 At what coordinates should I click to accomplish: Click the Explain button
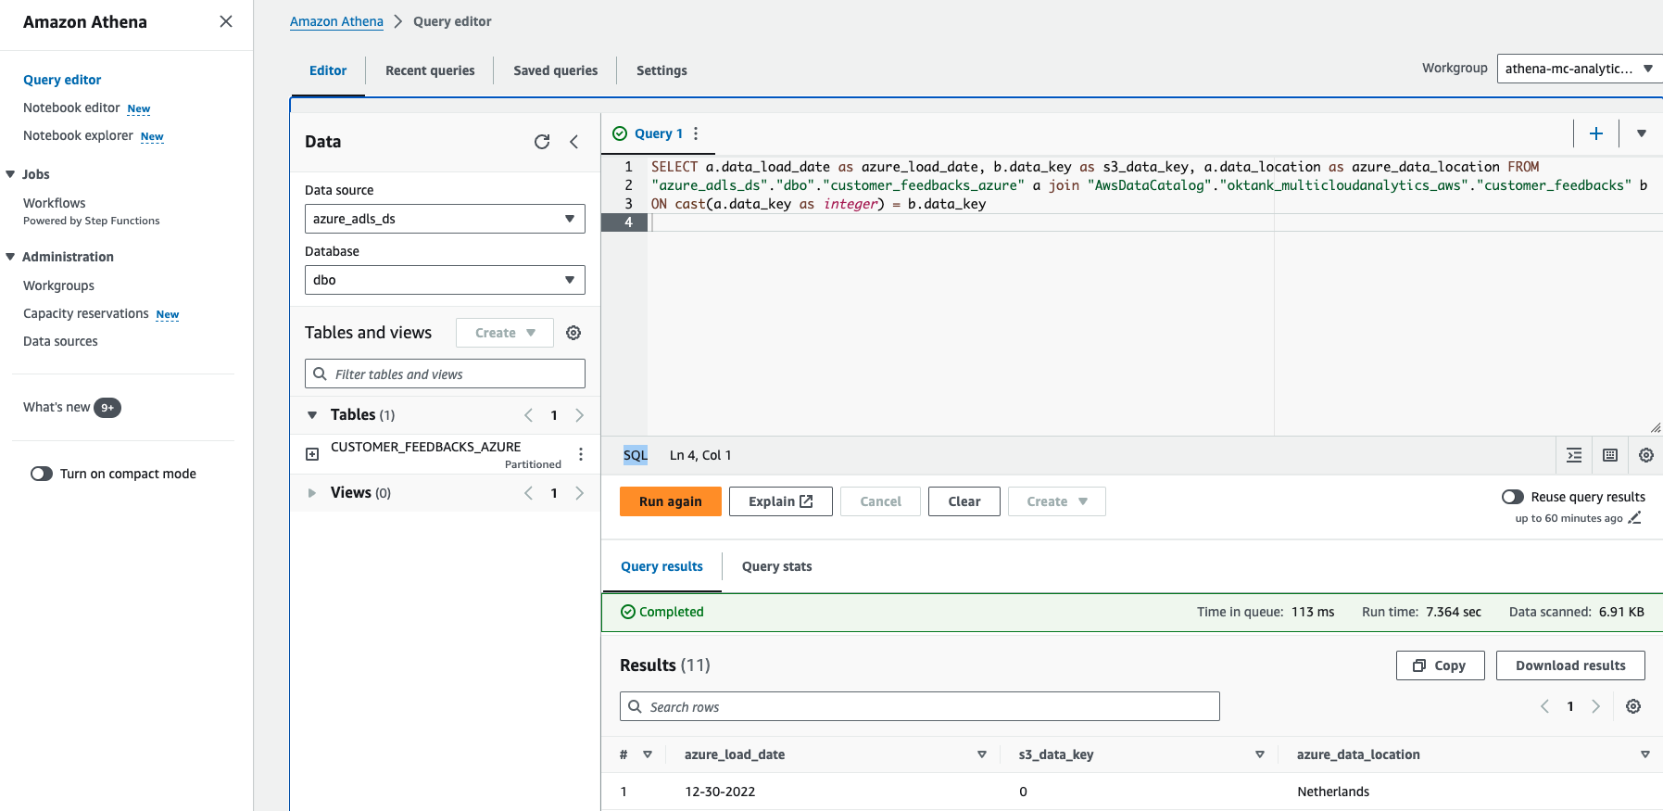[x=781, y=501]
